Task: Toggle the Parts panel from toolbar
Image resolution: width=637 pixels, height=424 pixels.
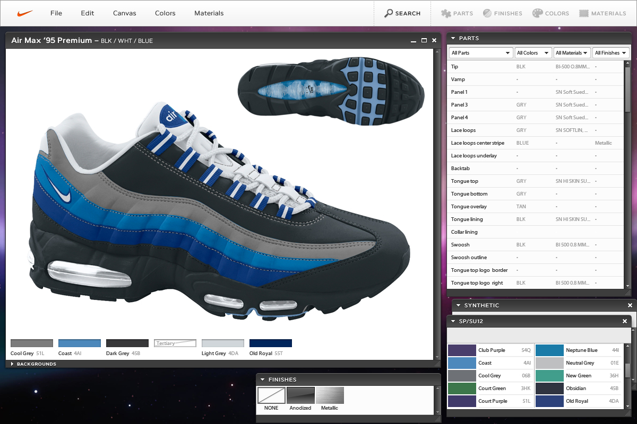Action: click(457, 13)
